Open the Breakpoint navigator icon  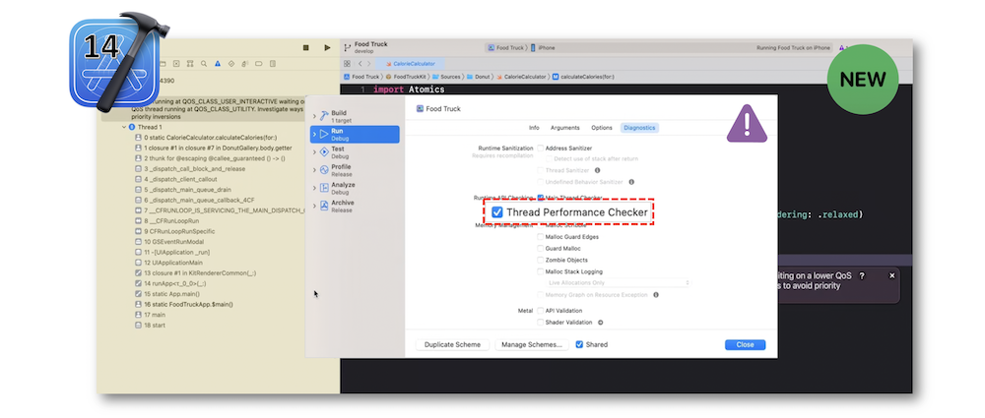point(259,63)
